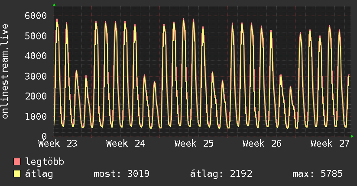357x186 pixels.
Task: Click the 5000 y-axis label
Action: [x=36, y=36]
